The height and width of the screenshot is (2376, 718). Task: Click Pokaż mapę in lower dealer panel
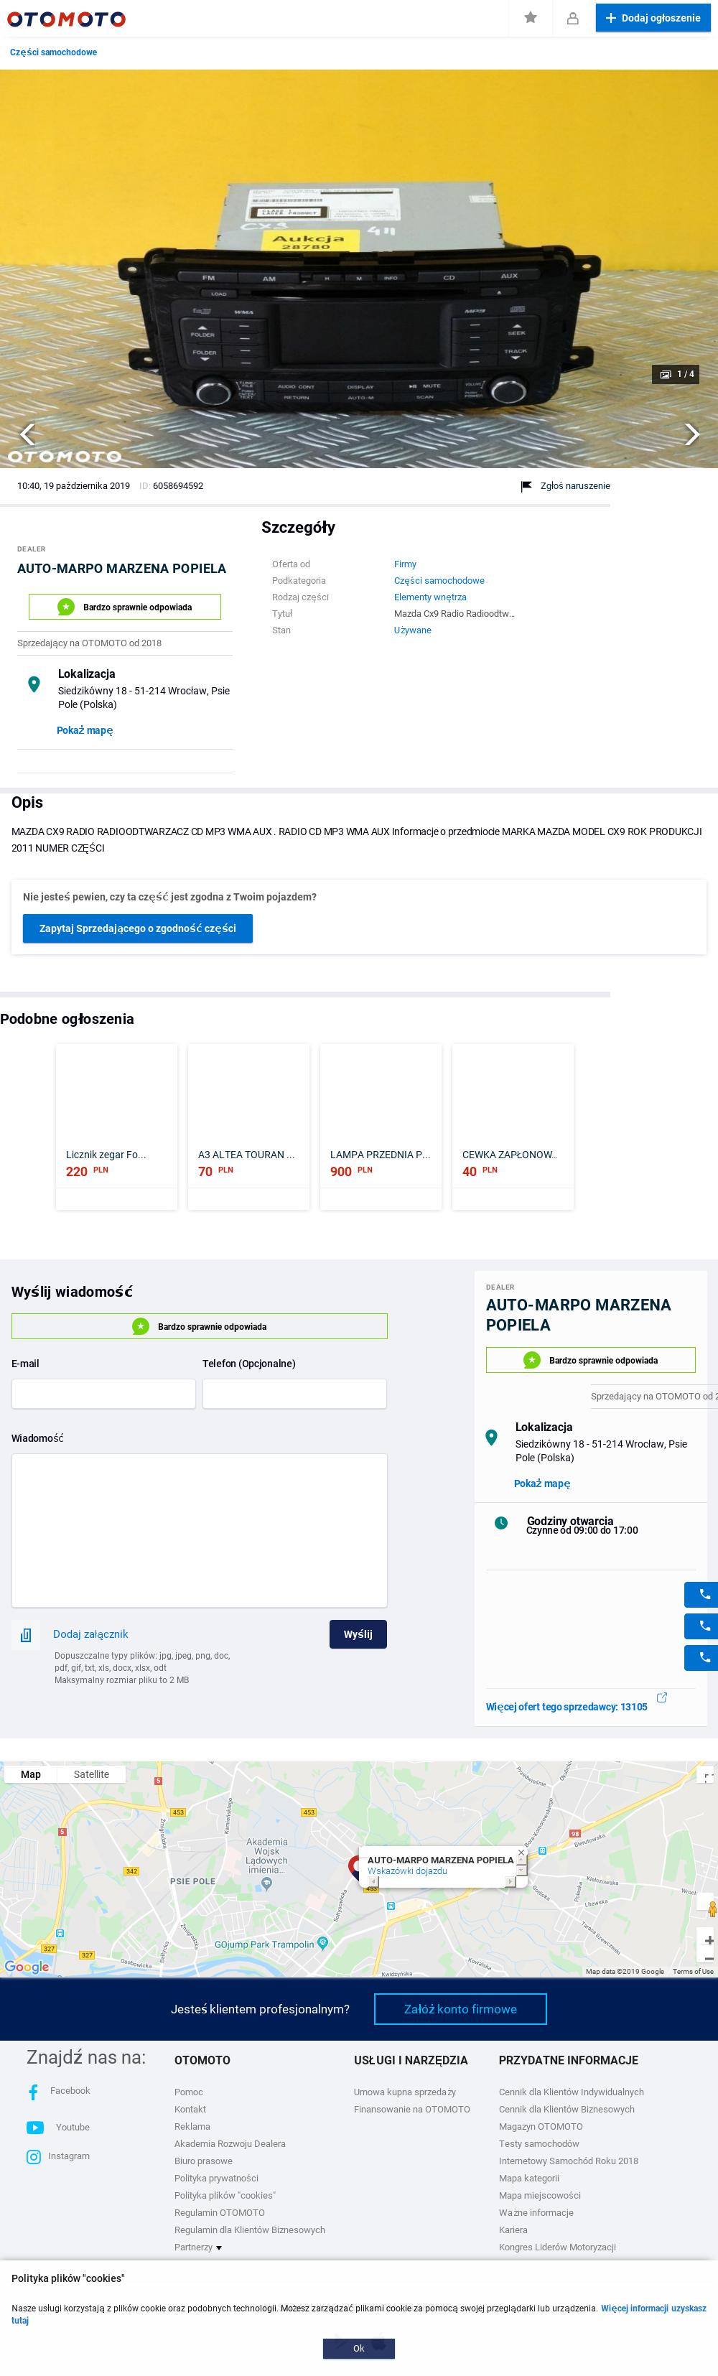tap(541, 1484)
